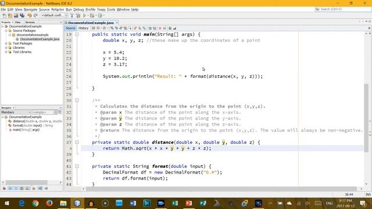
Task: Select the main(String[] args) member in Navigator
Action: 26,130
